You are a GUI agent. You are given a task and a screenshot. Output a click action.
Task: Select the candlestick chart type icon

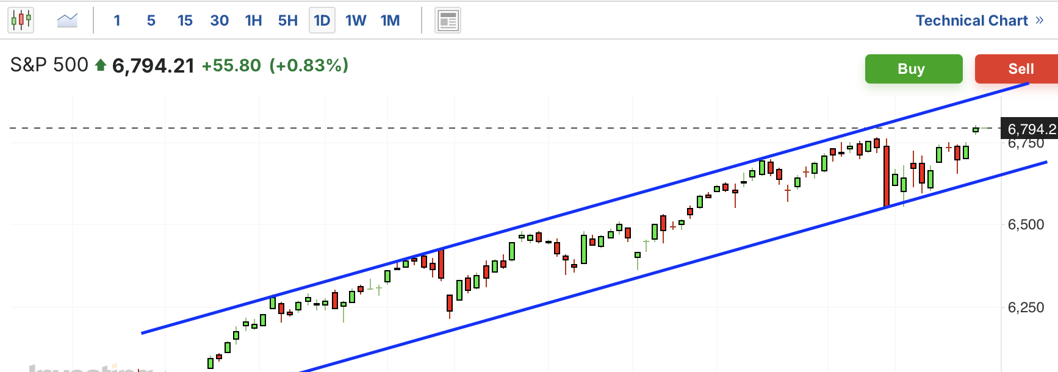click(21, 21)
